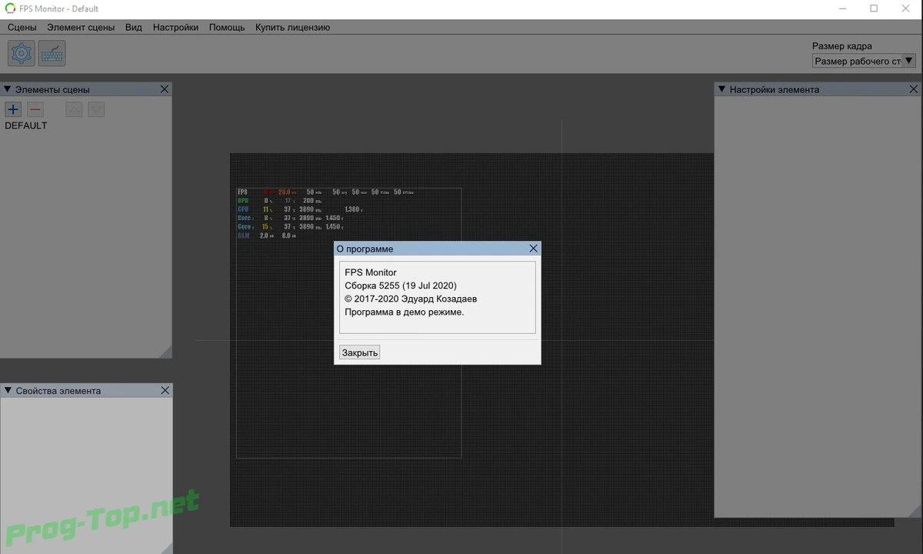Image resolution: width=923 pixels, height=554 pixels.
Task: Open the Размер кадра dropdown
Action: click(x=864, y=61)
